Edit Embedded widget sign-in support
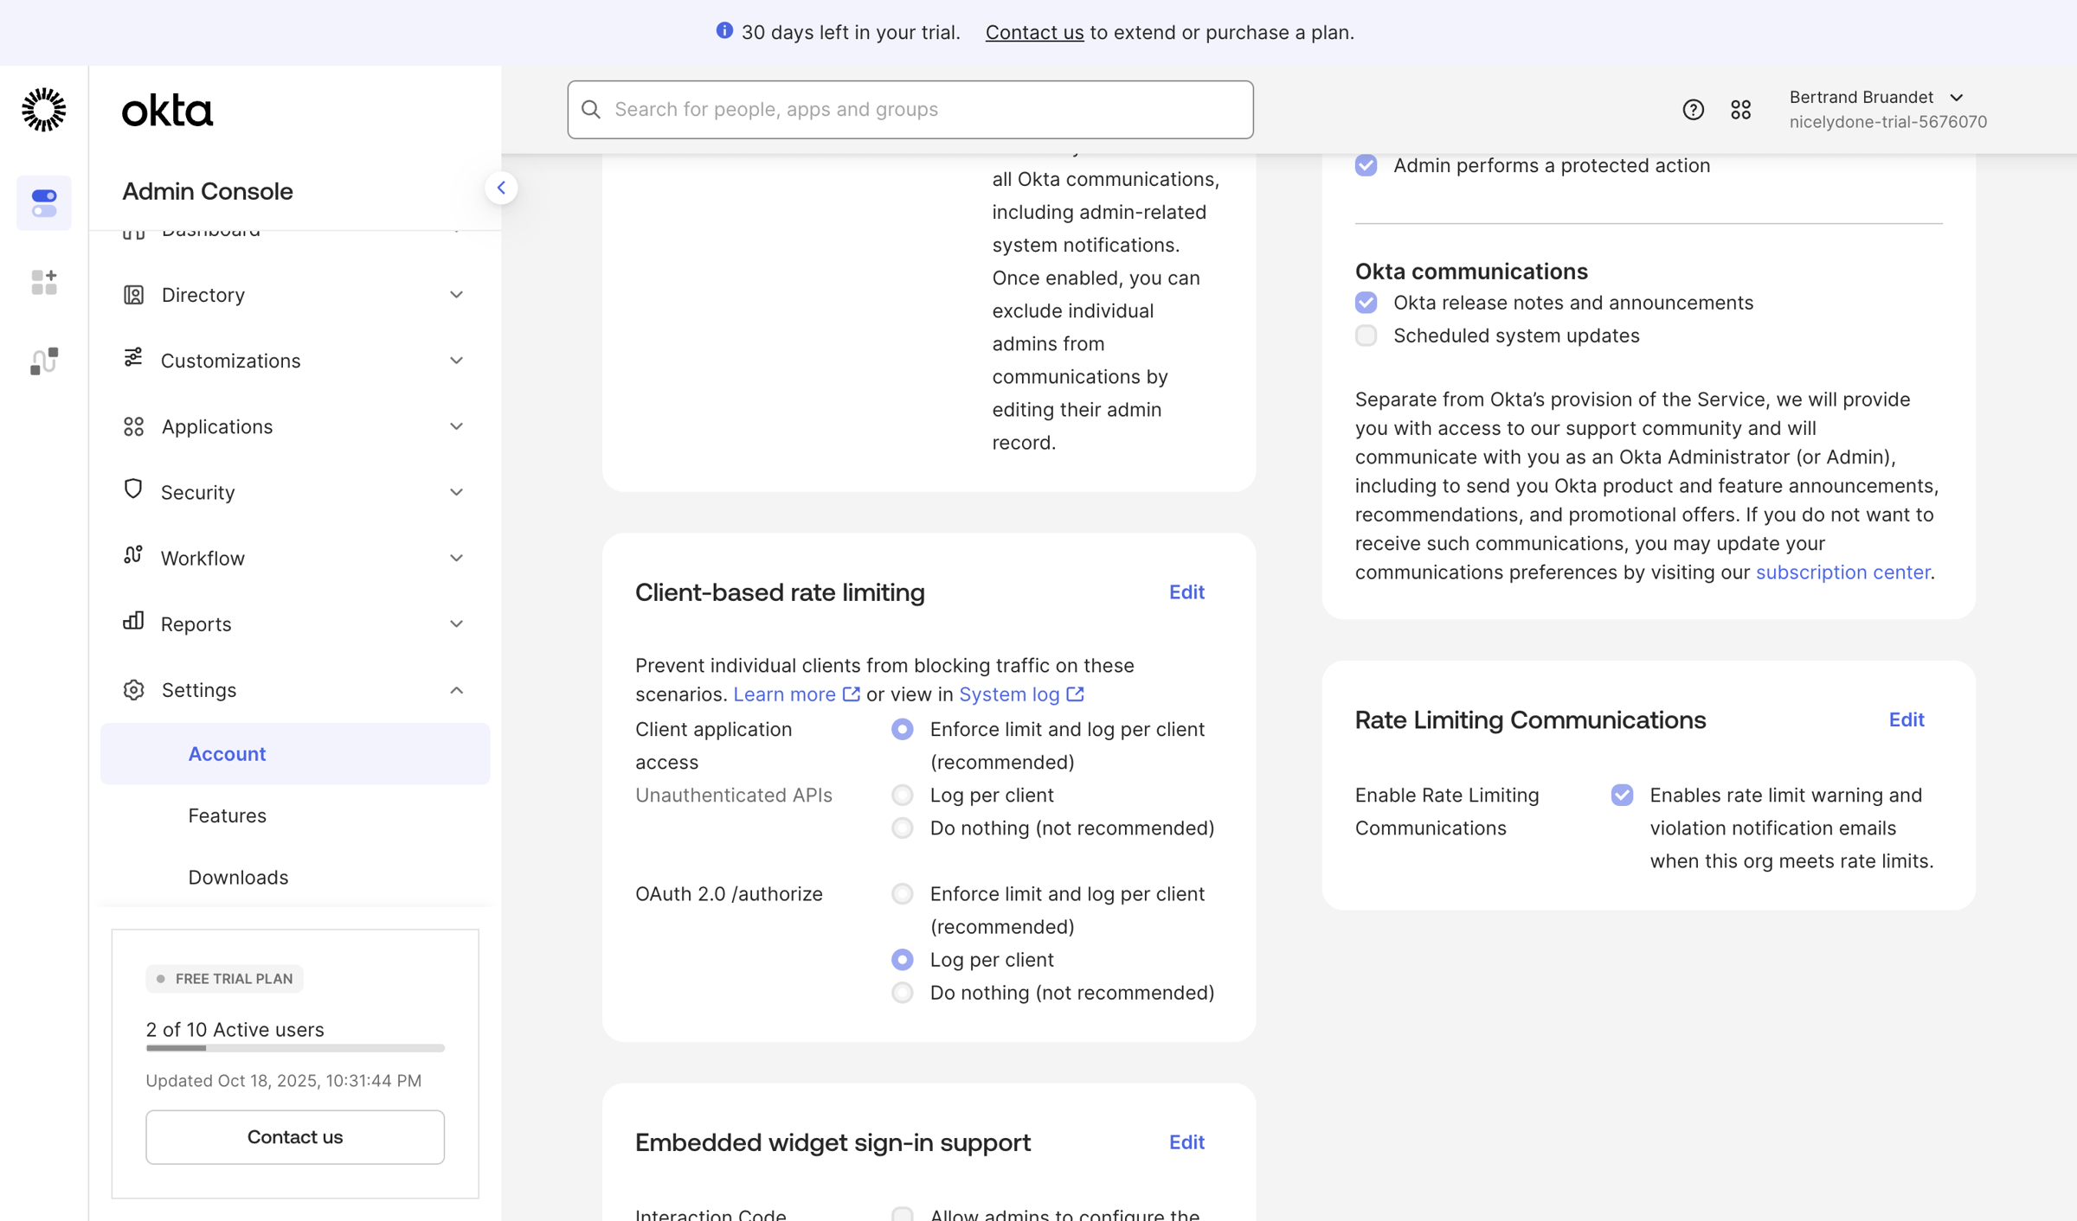The height and width of the screenshot is (1221, 2077). [x=1186, y=1142]
